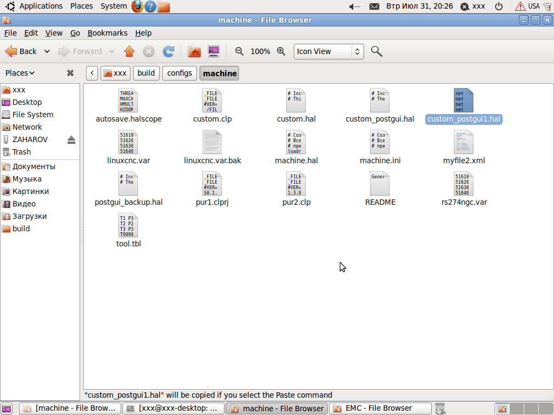
Task: Select myfile2.xml file icon
Action: [x=464, y=142]
